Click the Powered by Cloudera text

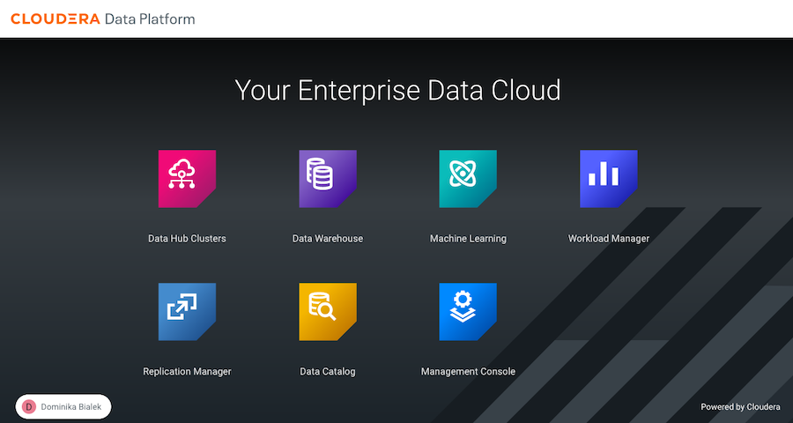click(x=740, y=407)
